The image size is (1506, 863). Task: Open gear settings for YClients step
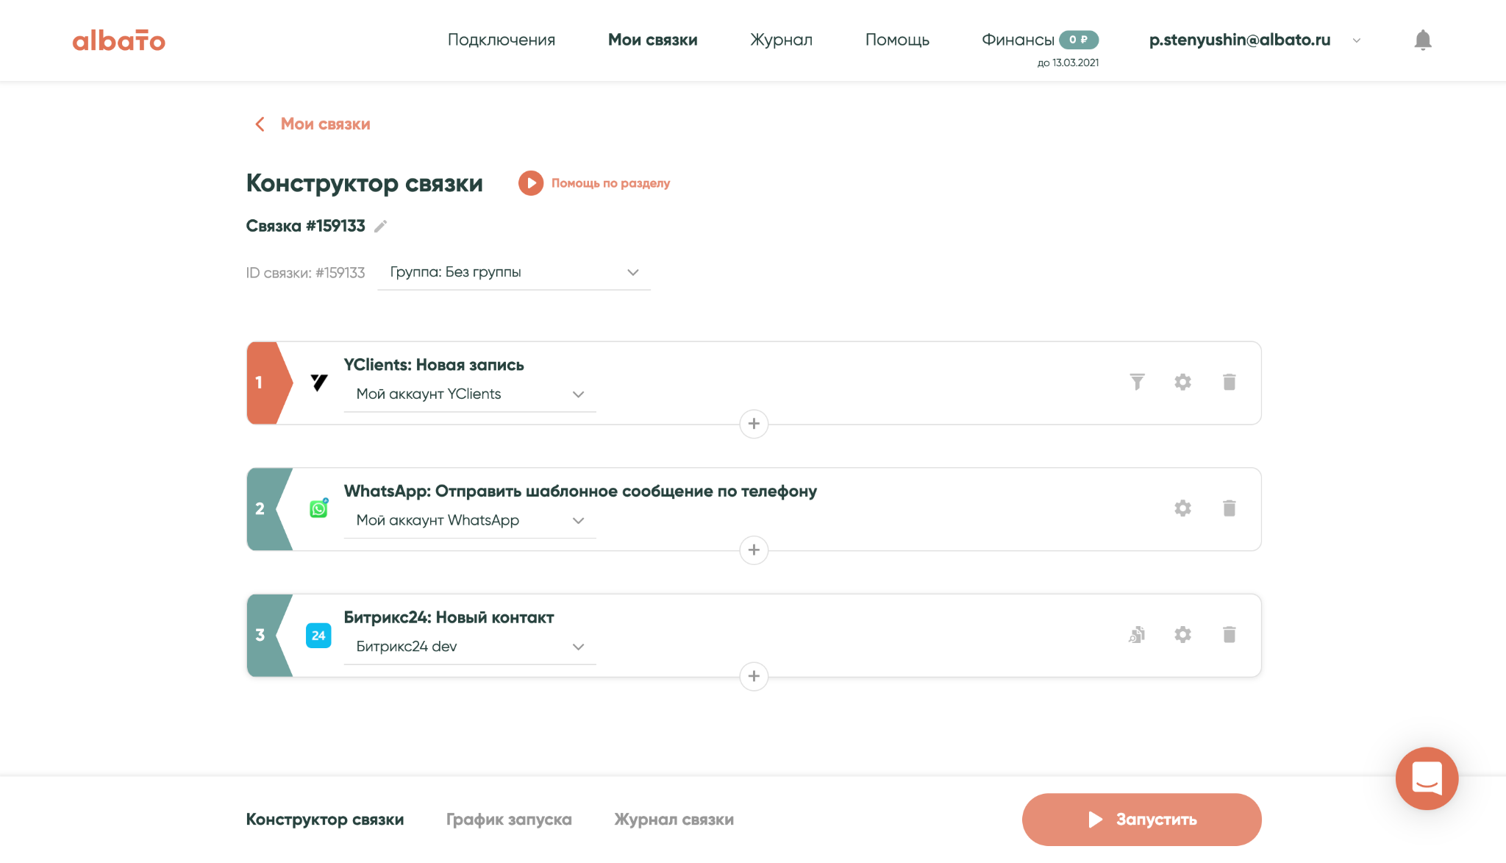click(1182, 382)
